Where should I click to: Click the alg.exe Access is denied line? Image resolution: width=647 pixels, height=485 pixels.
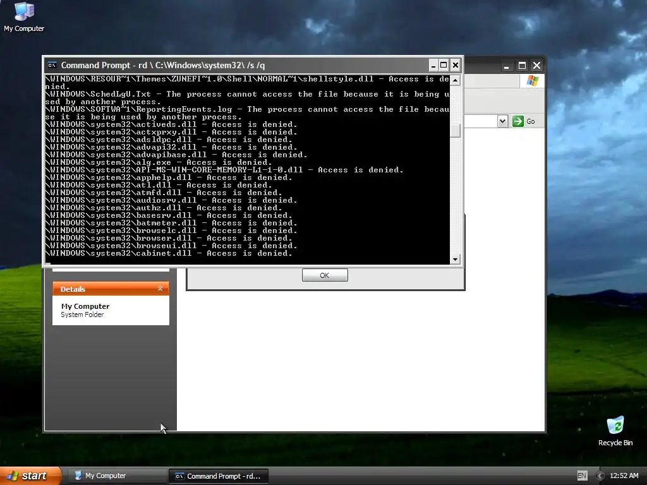(159, 162)
